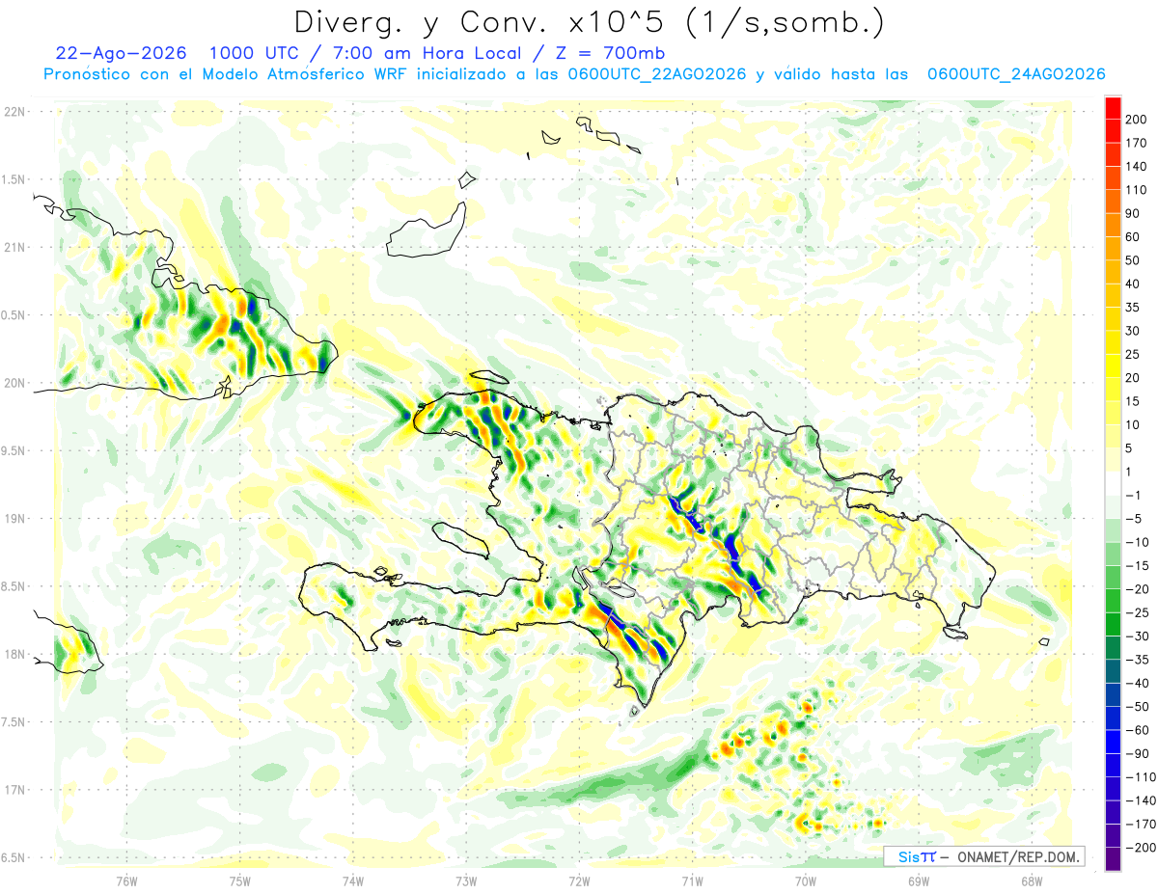Click the '17N' latitude label
1158x894 pixels.
click(14, 790)
